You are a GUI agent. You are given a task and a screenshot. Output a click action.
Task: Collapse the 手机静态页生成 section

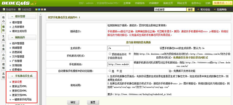(12, 76)
